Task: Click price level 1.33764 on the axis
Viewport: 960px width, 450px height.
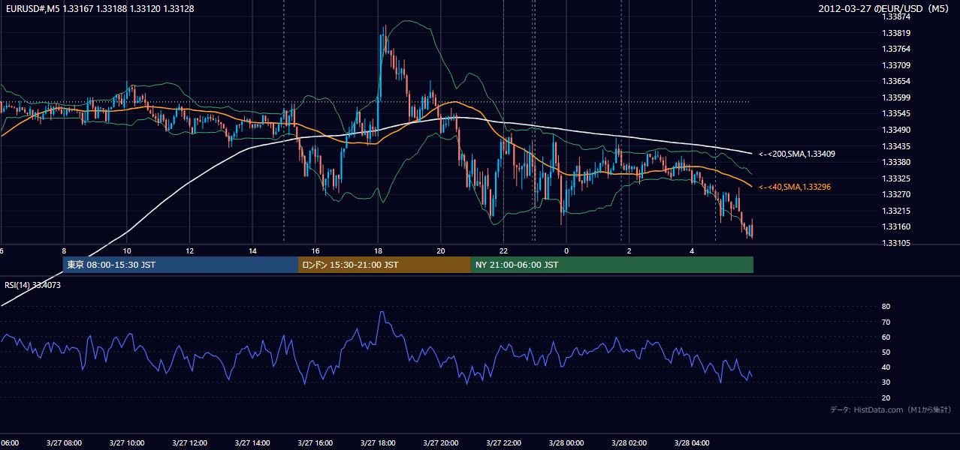Action: [x=896, y=49]
